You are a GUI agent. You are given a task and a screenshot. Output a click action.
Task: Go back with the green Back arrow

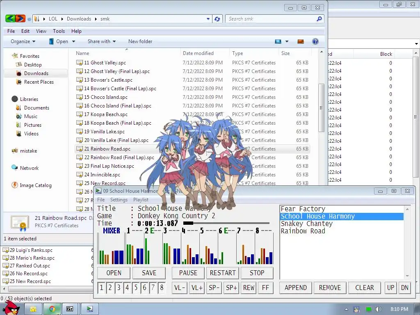pos(10,18)
